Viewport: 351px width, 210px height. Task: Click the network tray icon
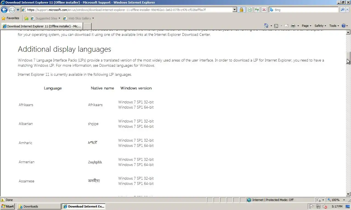(318, 206)
